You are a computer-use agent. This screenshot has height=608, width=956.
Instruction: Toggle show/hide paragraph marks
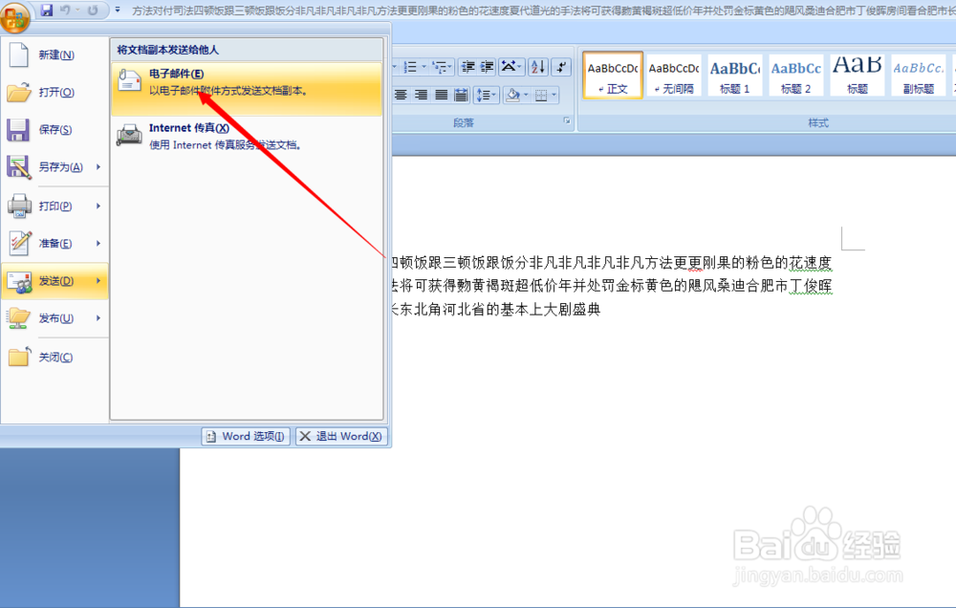coord(561,67)
